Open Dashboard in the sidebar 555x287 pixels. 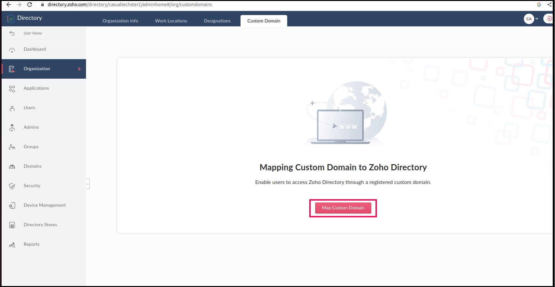coord(35,49)
